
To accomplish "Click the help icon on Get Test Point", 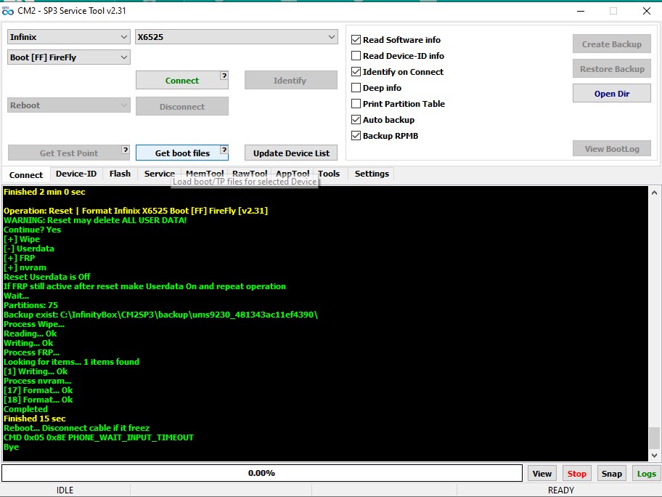I will pyautogui.click(x=126, y=150).
